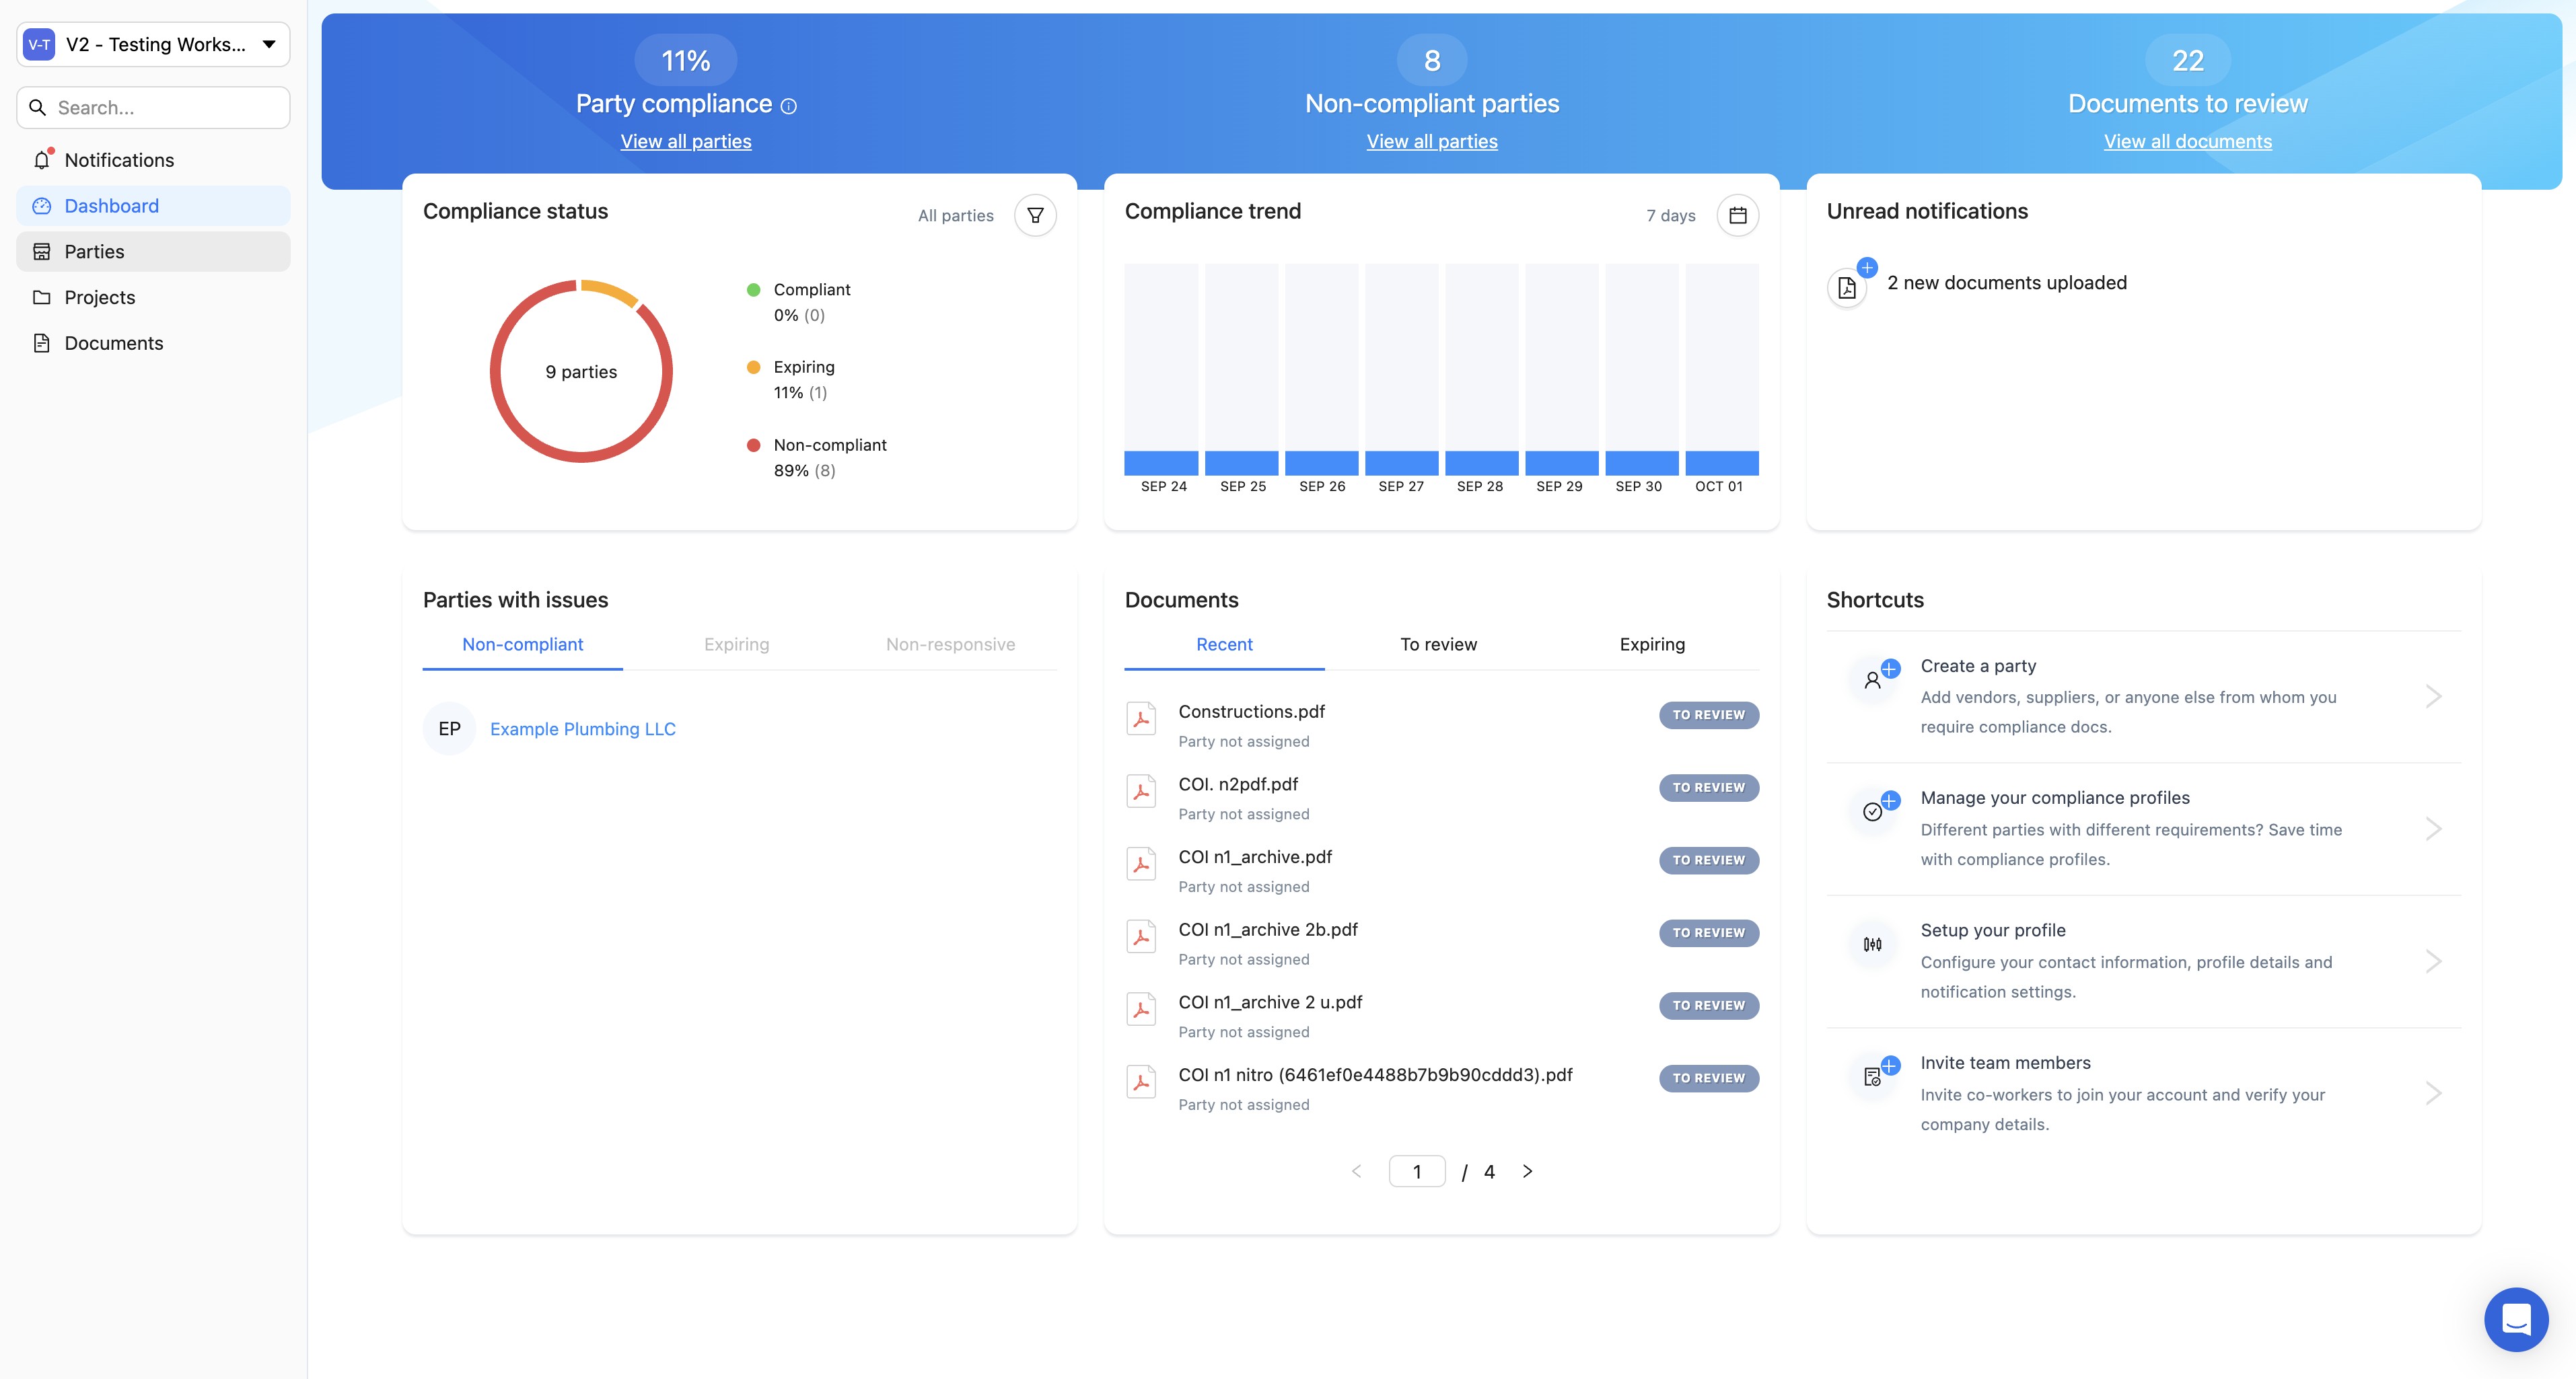Screen dimensions: 2576x1379
Task: Click into the sidebar Search field
Action: click(165, 107)
